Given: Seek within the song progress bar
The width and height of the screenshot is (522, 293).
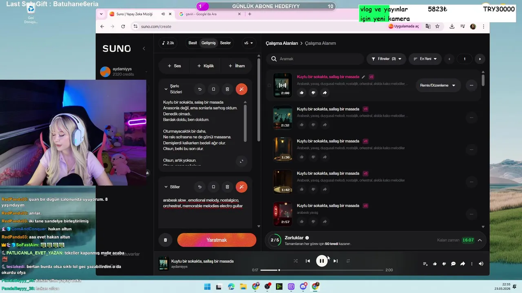Looking at the screenshot, I should tap(322, 270).
